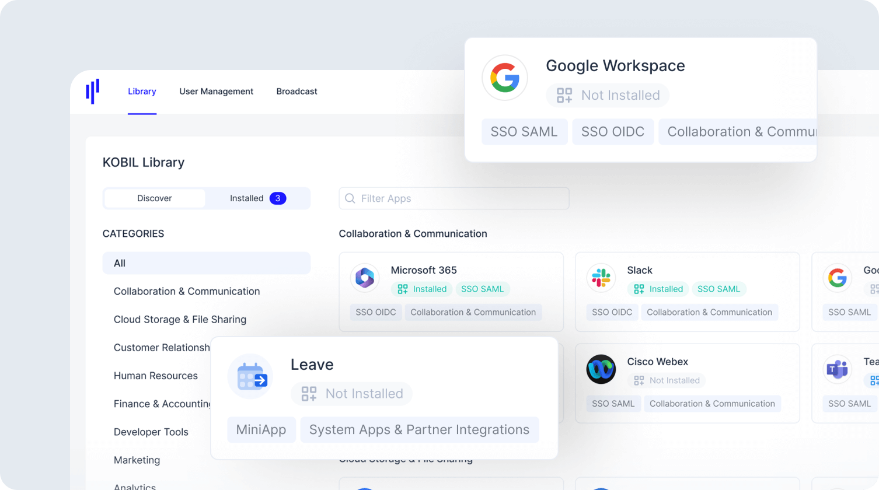Toggle the Not Installed badge on Google Workspace
This screenshot has width=879, height=490.
click(x=607, y=95)
